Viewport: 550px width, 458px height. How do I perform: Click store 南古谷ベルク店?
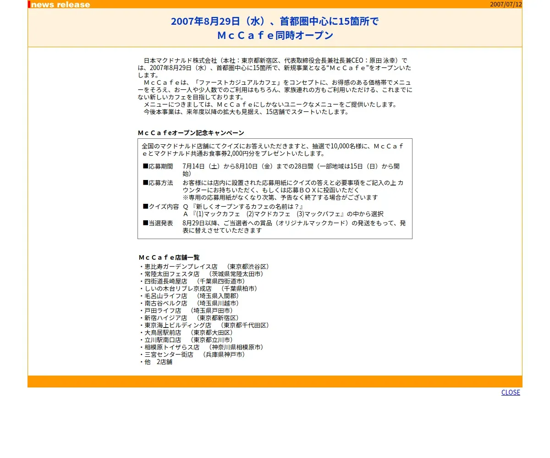pos(189,303)
